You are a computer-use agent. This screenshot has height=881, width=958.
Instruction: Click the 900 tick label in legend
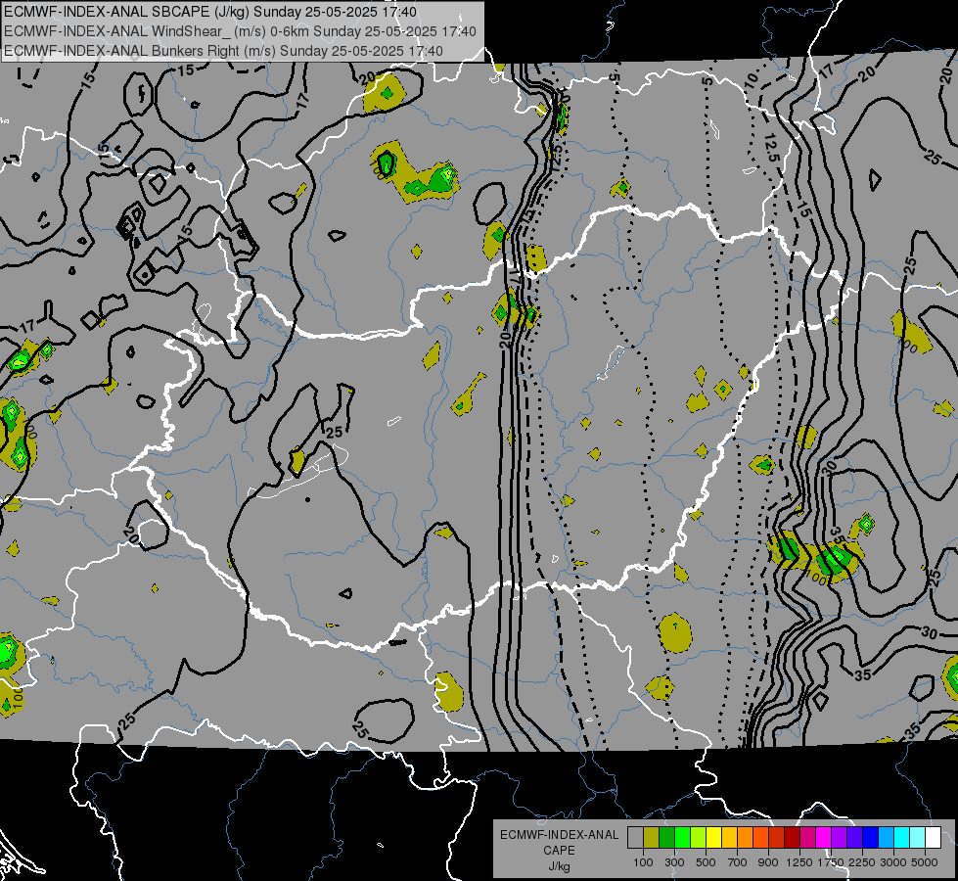click(768, 862)
